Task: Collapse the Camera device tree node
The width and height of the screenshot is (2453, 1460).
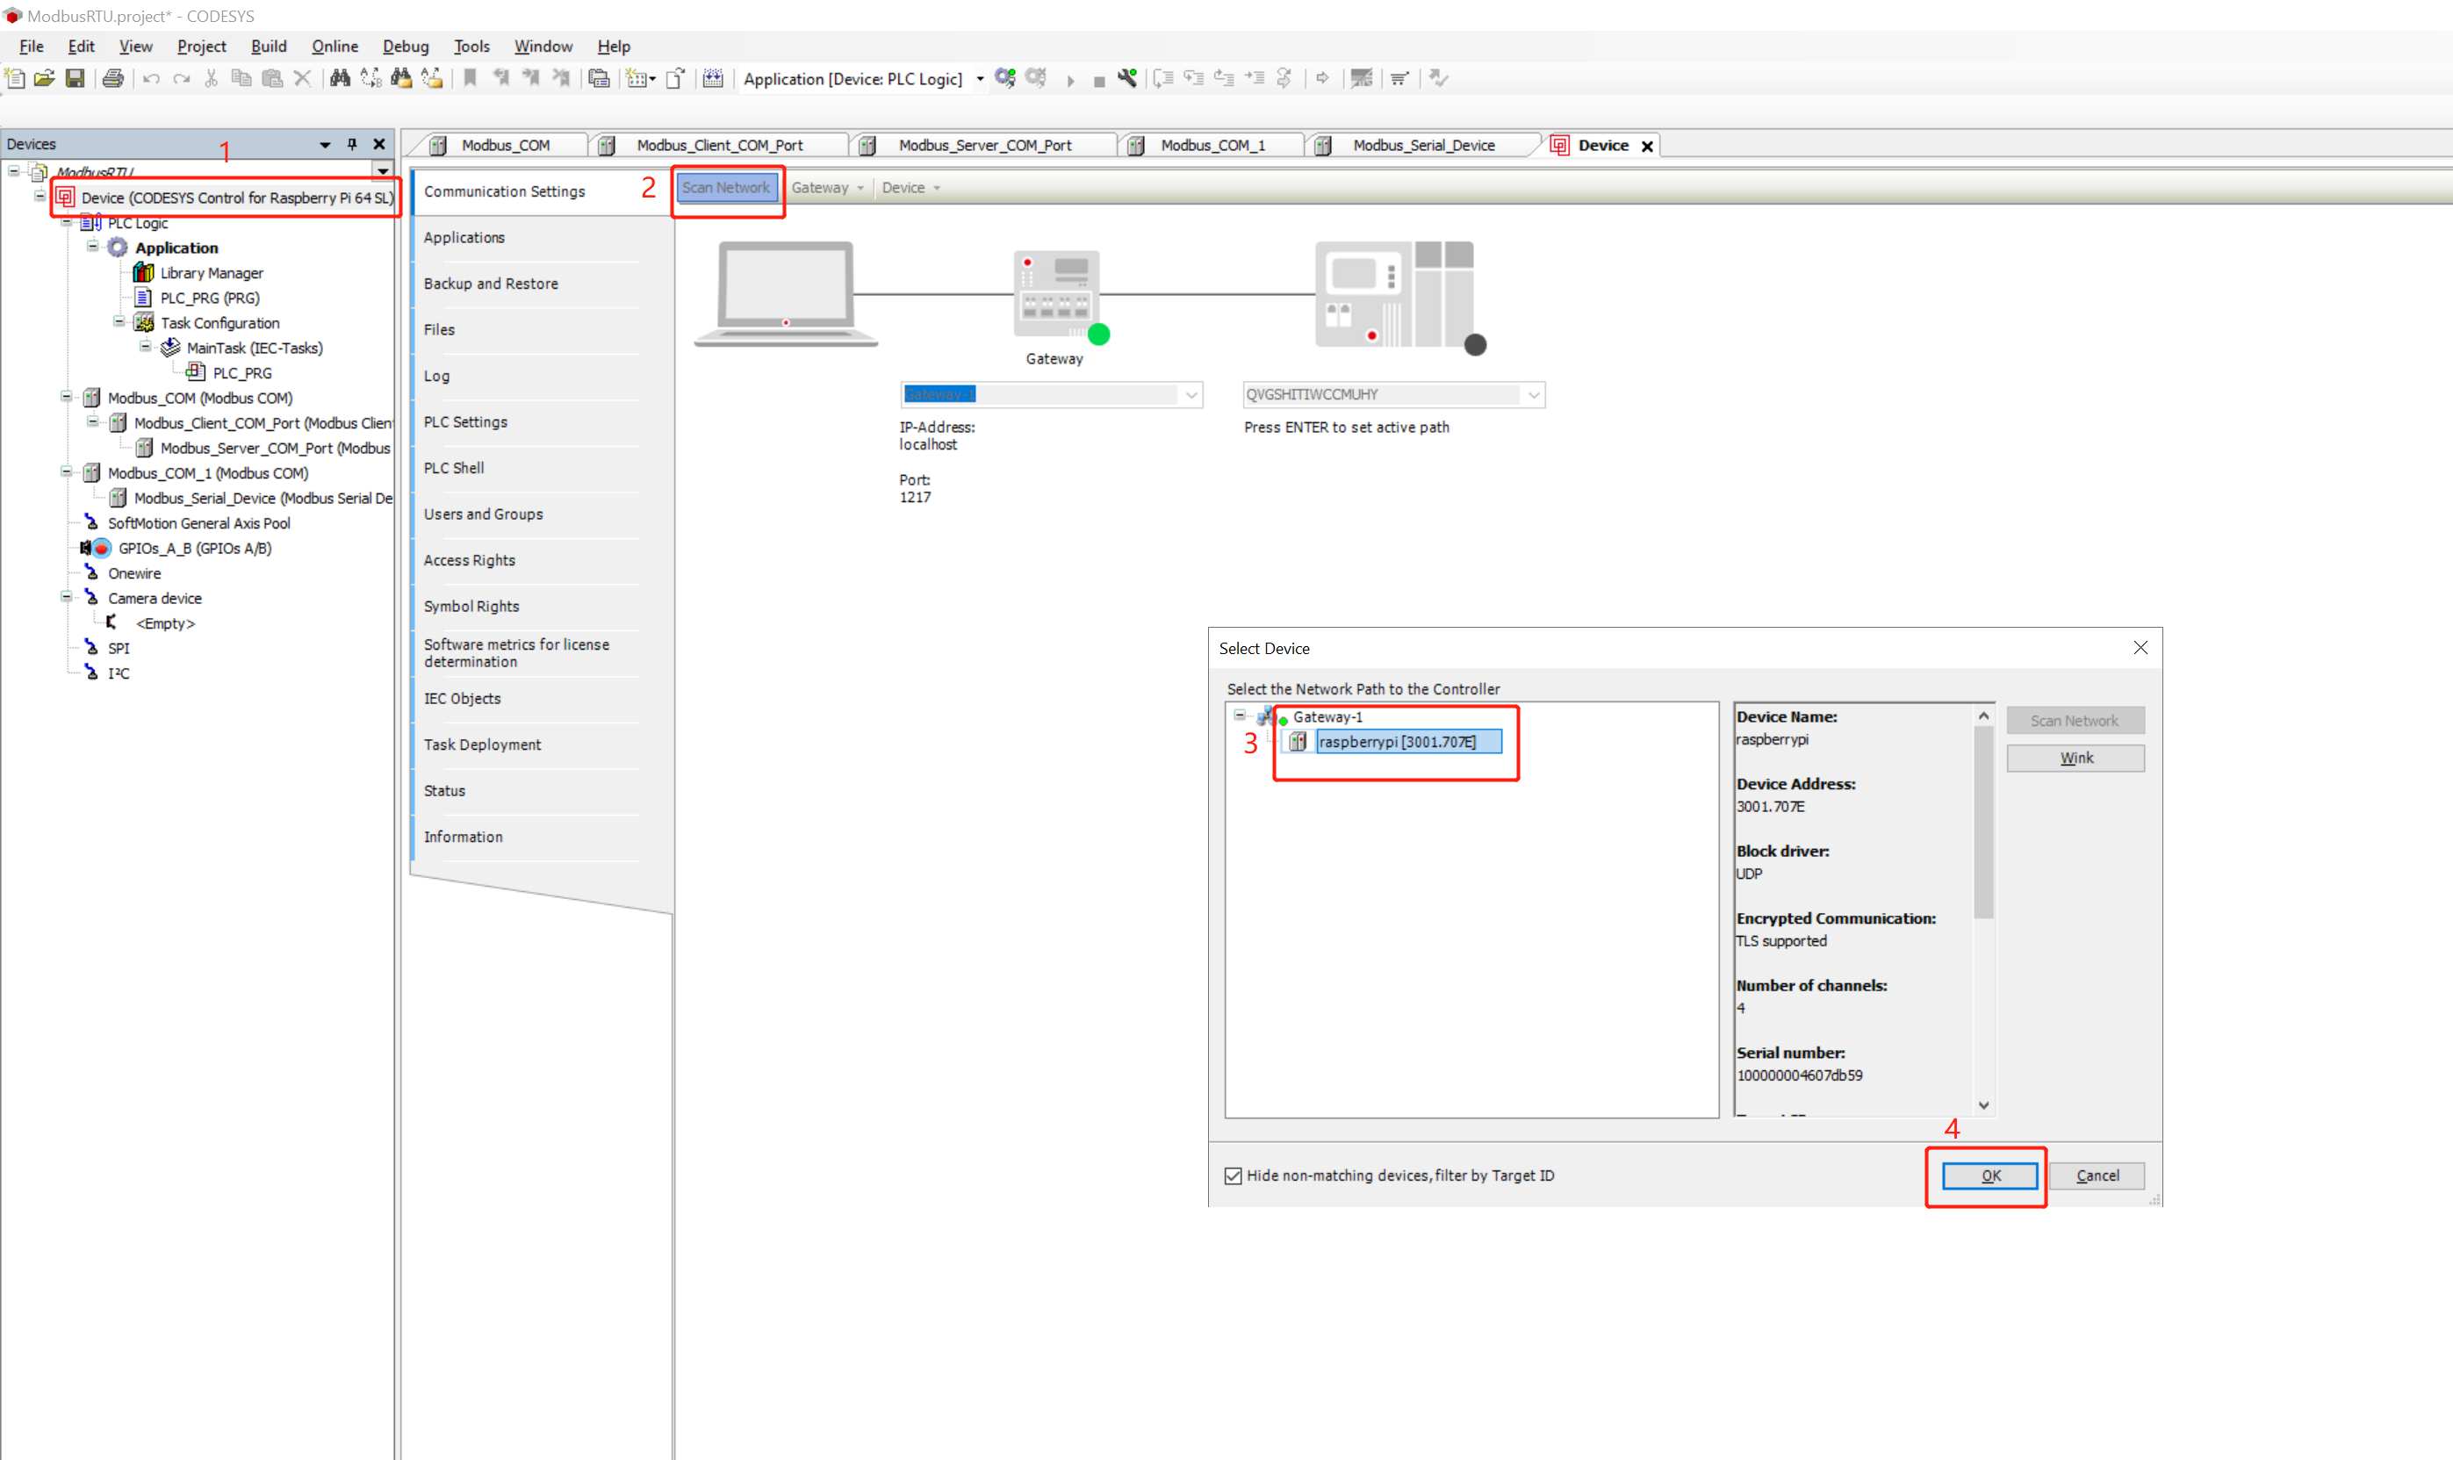Action: [x=66, y=596]
